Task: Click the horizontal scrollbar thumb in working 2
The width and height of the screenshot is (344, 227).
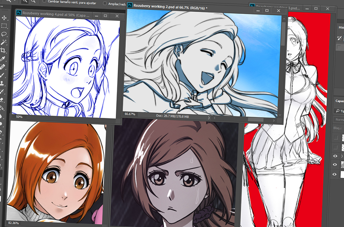Action: (x=256, y=119)
